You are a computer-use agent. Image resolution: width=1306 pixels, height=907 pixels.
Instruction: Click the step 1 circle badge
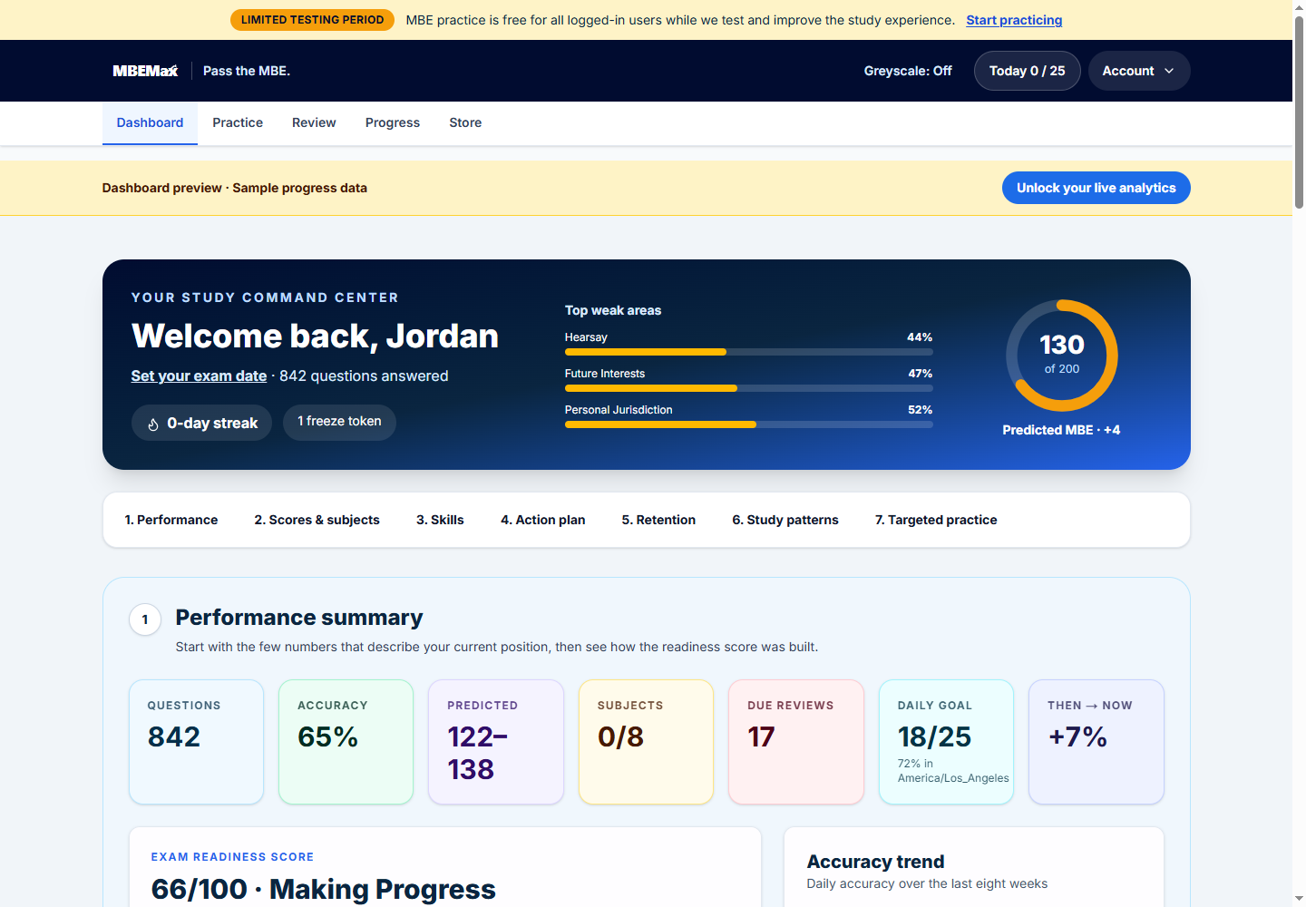[145, 619]
